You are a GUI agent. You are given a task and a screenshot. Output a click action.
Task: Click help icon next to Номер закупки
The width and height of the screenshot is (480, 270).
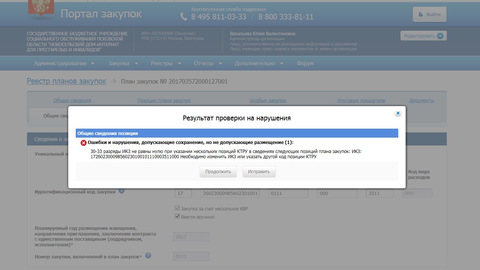point(148,256)
